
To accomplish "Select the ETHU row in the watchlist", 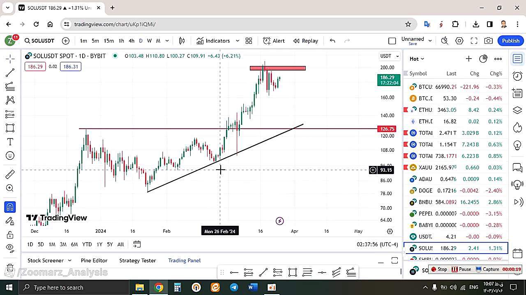I will (456, 110).
